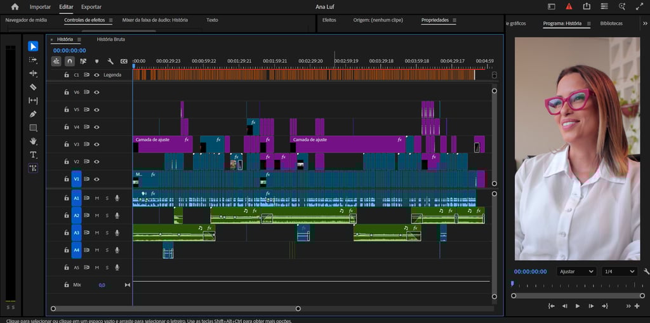
Task: Open the Ajustar zoom level dropdown
Action: click(576, 272)
